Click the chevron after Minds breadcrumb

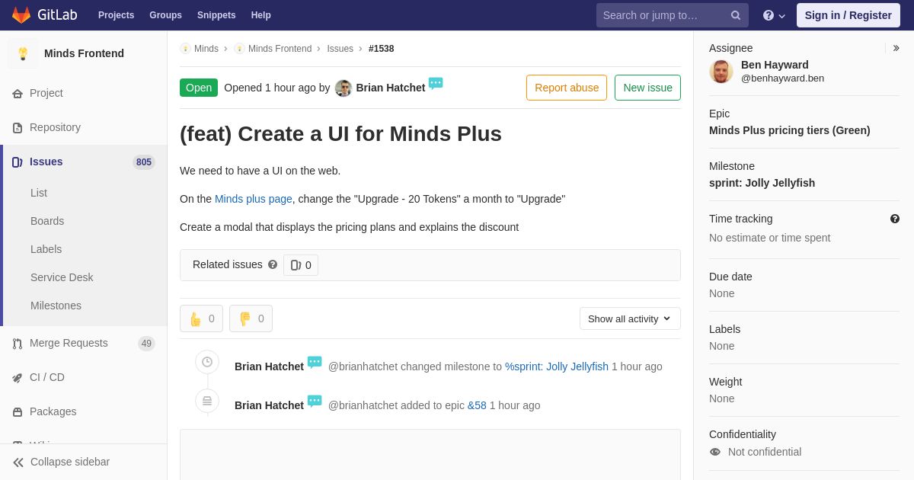click(x=225, y=49)
